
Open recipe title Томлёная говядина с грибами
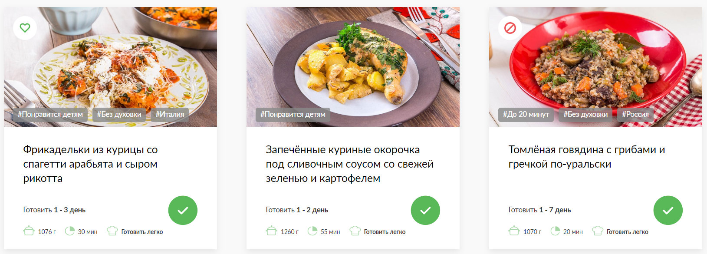point(587,157)
